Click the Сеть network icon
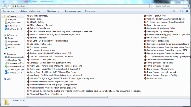The height and width of the screenshot is (107, 191). (x=5, y=79)
